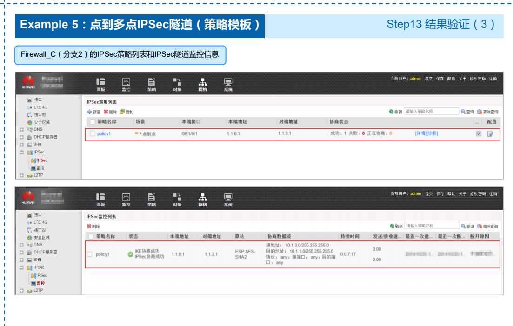Focus policy-name search field in IPSec监控列表
513x326 pixels.
(432, 226)
